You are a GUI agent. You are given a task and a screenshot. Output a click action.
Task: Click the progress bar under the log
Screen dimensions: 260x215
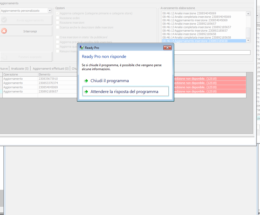coord(212,52)
